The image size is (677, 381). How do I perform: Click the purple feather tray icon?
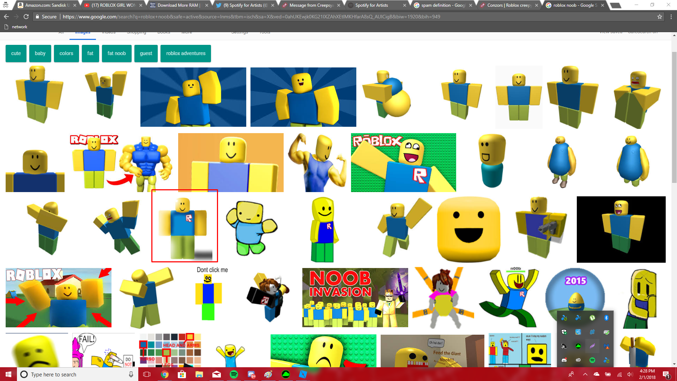[x=592, y=346]
